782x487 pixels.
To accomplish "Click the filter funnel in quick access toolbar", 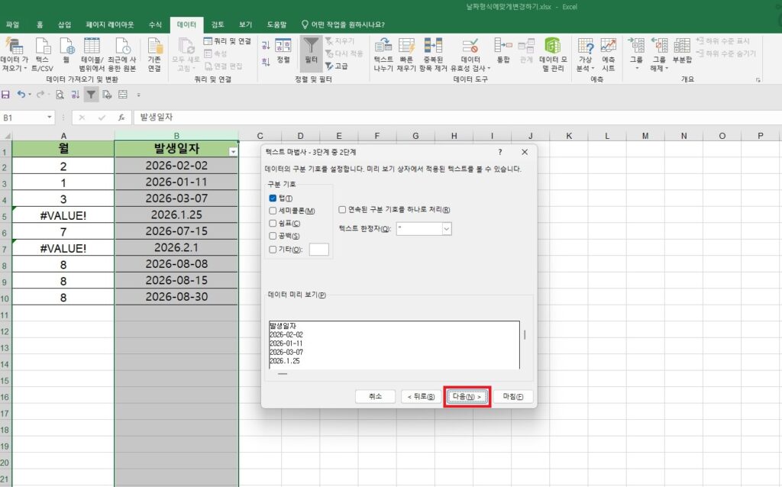I will (x=91, y=94).
